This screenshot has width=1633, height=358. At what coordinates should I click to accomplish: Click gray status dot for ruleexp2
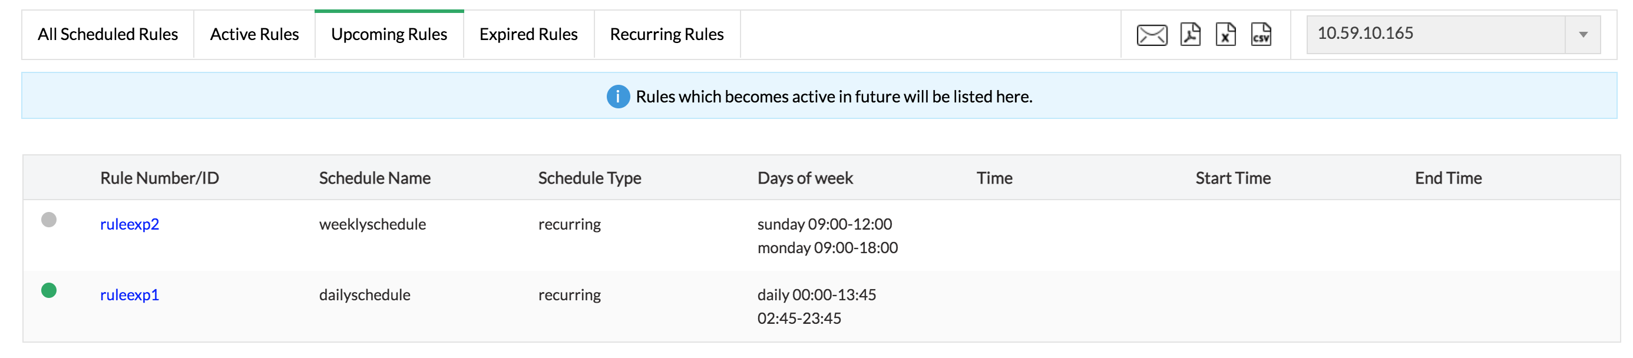pyautogui.click(x=49, y=220)
